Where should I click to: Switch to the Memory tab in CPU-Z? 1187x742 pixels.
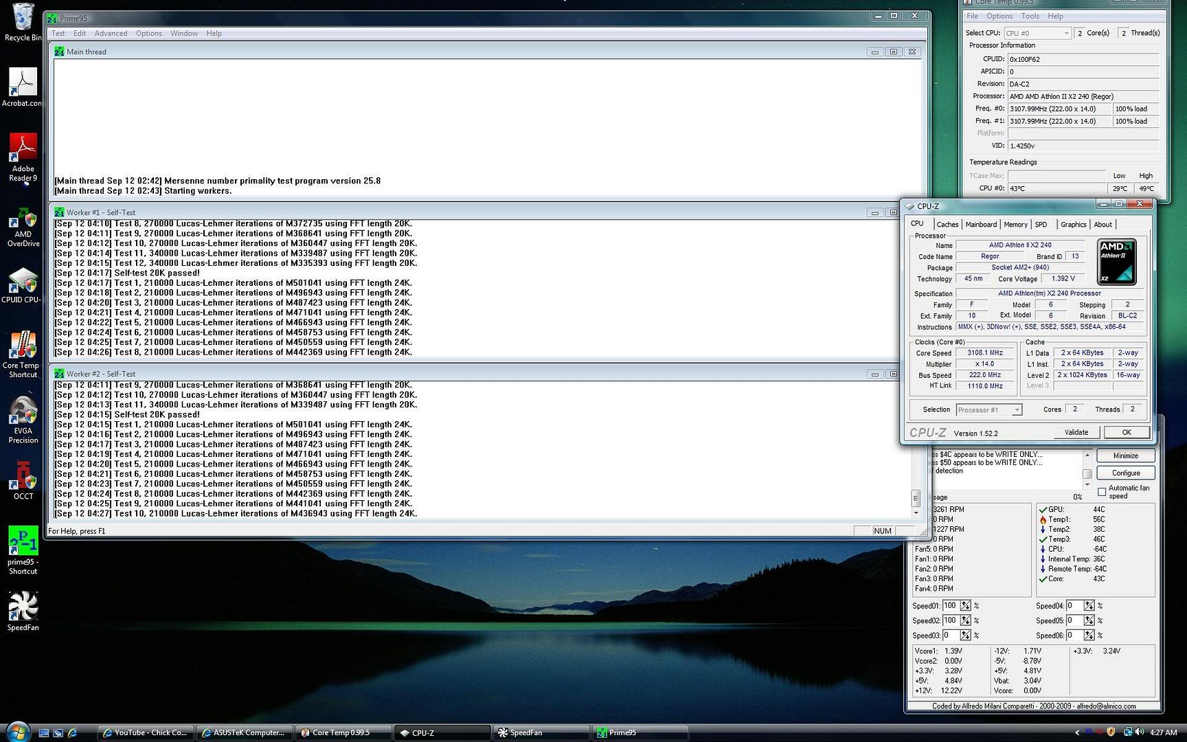[x=1015, y=225]
